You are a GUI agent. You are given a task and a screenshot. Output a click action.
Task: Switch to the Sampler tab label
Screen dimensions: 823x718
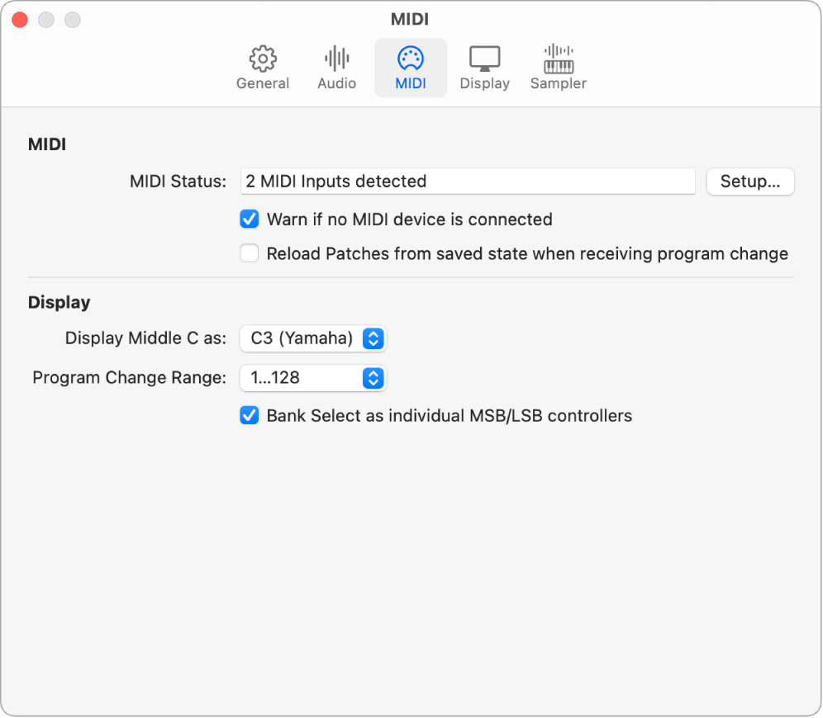pos(559,83)
